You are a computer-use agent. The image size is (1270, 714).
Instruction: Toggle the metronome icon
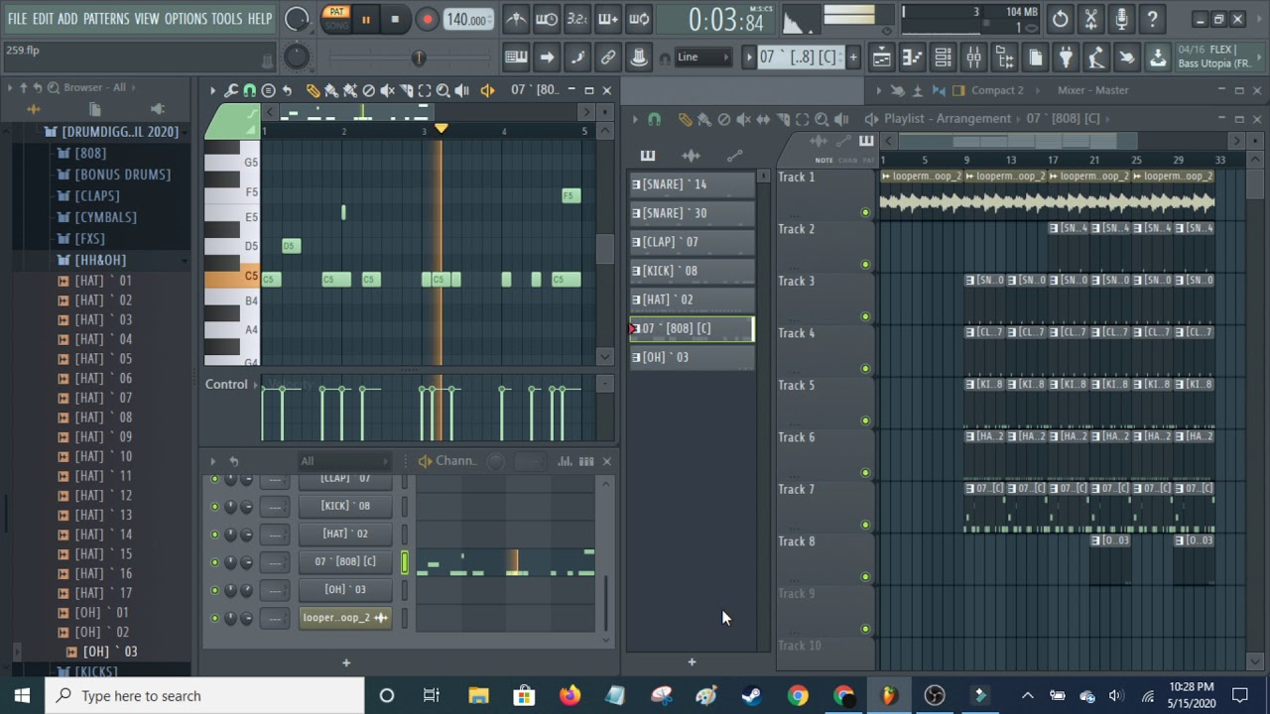tap(516, 19)
